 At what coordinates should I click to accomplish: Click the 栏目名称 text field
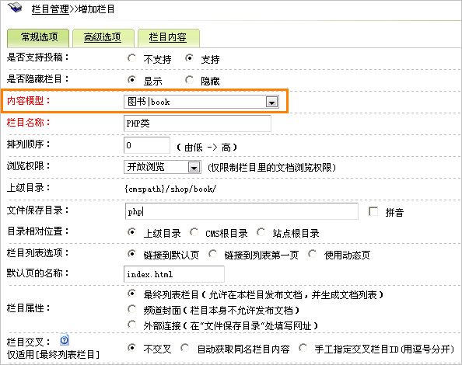(x=198, y=123)
